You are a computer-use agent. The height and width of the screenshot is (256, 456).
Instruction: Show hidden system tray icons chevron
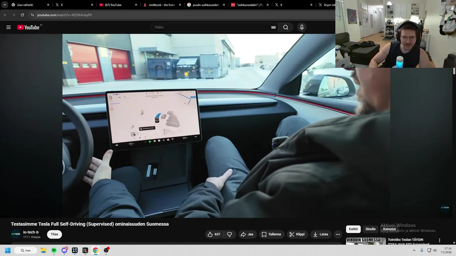[x=414, y=250]
